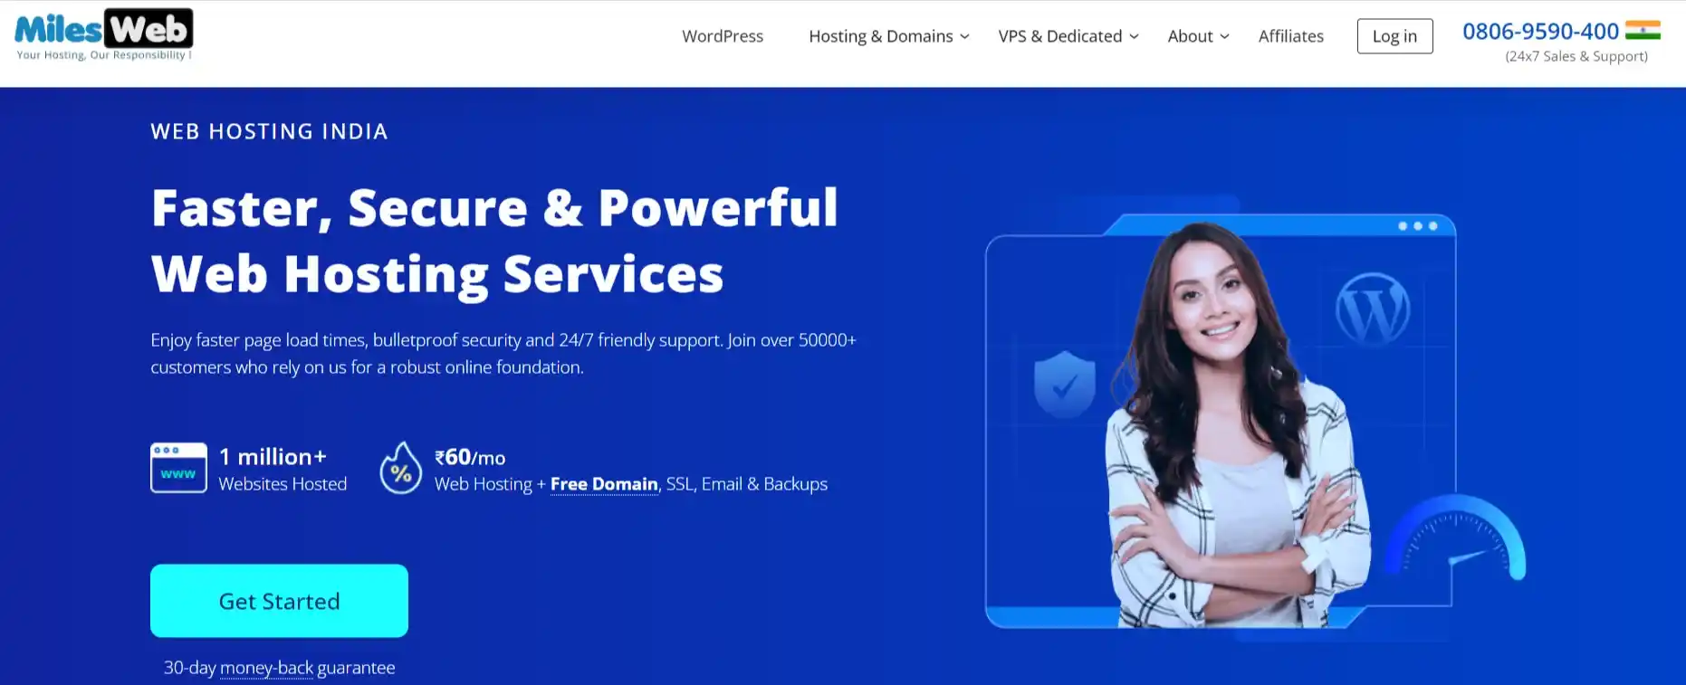Click the Get Started button
This screenshot has width=1686, height=685.
[279, 601]
